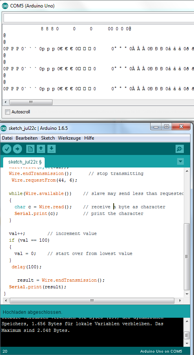Click code editor scroll left arrow
Screen dimensions: 194x355
[x=5, y=300]
